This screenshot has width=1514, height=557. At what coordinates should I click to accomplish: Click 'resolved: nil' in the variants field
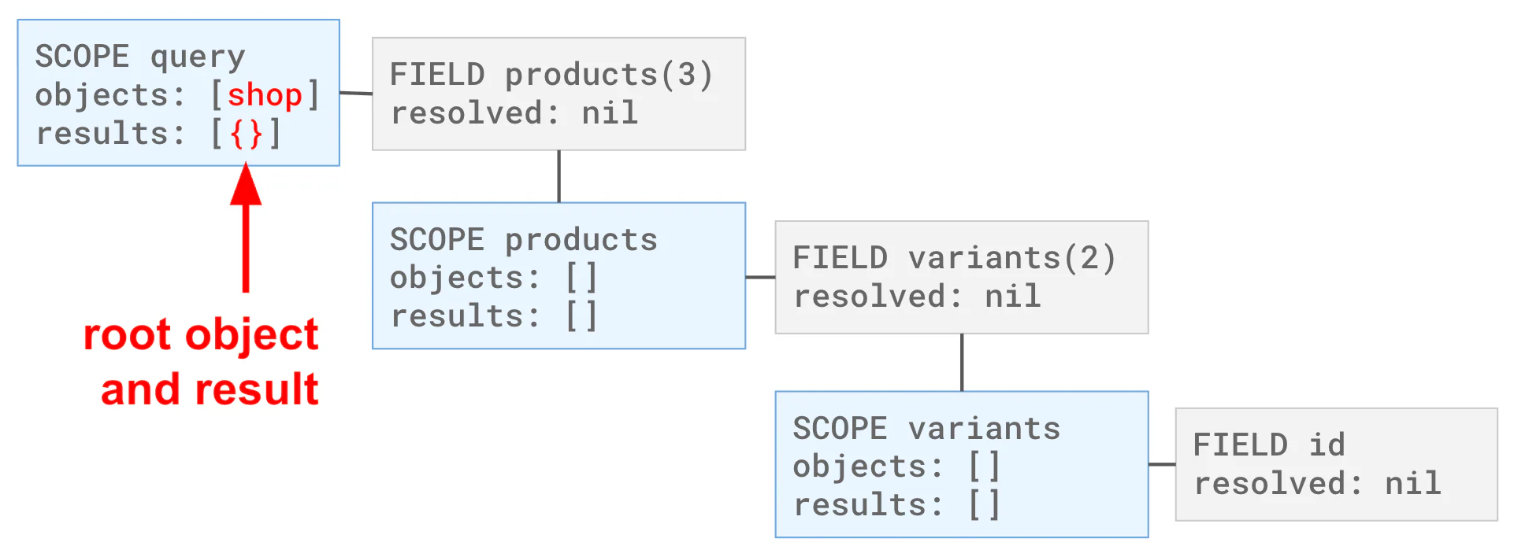pos(918,297)
